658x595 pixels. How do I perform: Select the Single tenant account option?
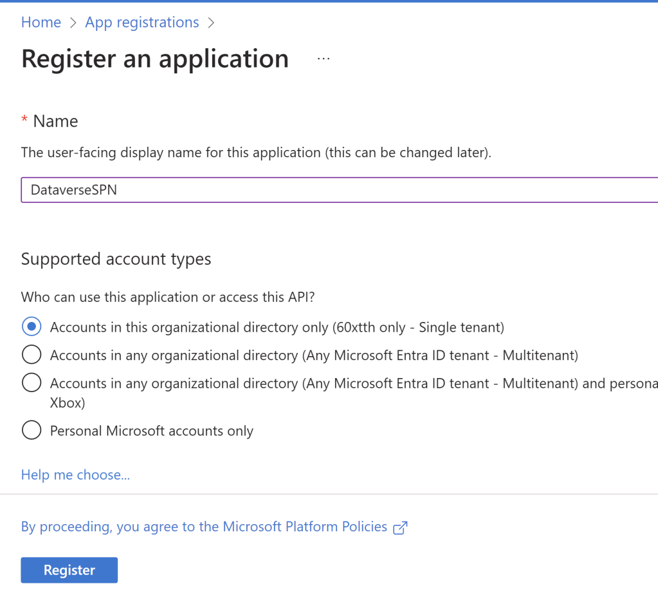coord(32,327)
